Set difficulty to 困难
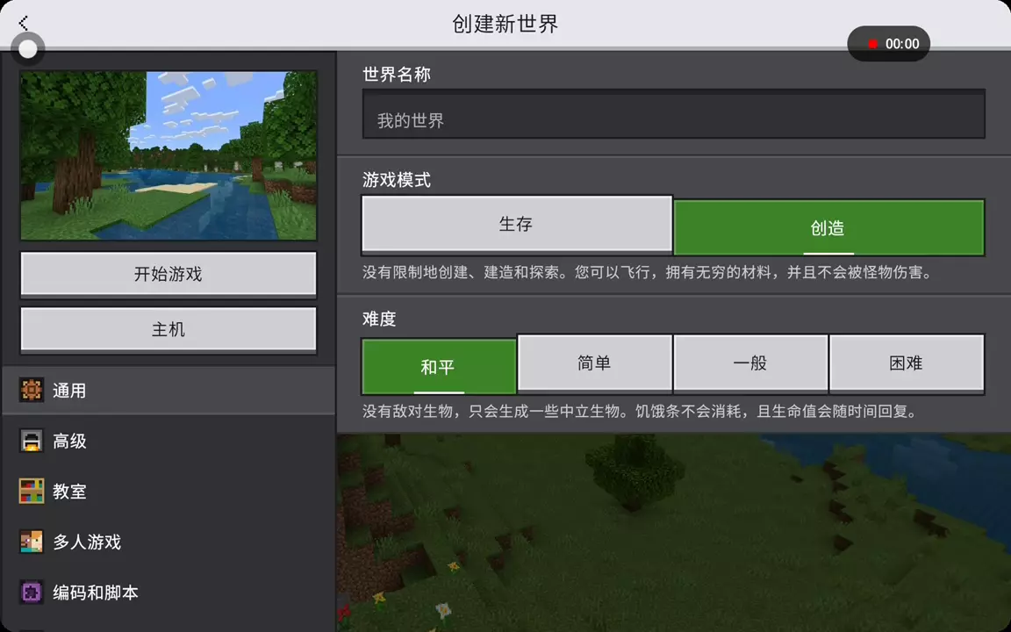Image resolution: width=1011 pixels, height=632 pixels. tap(907, 363)
